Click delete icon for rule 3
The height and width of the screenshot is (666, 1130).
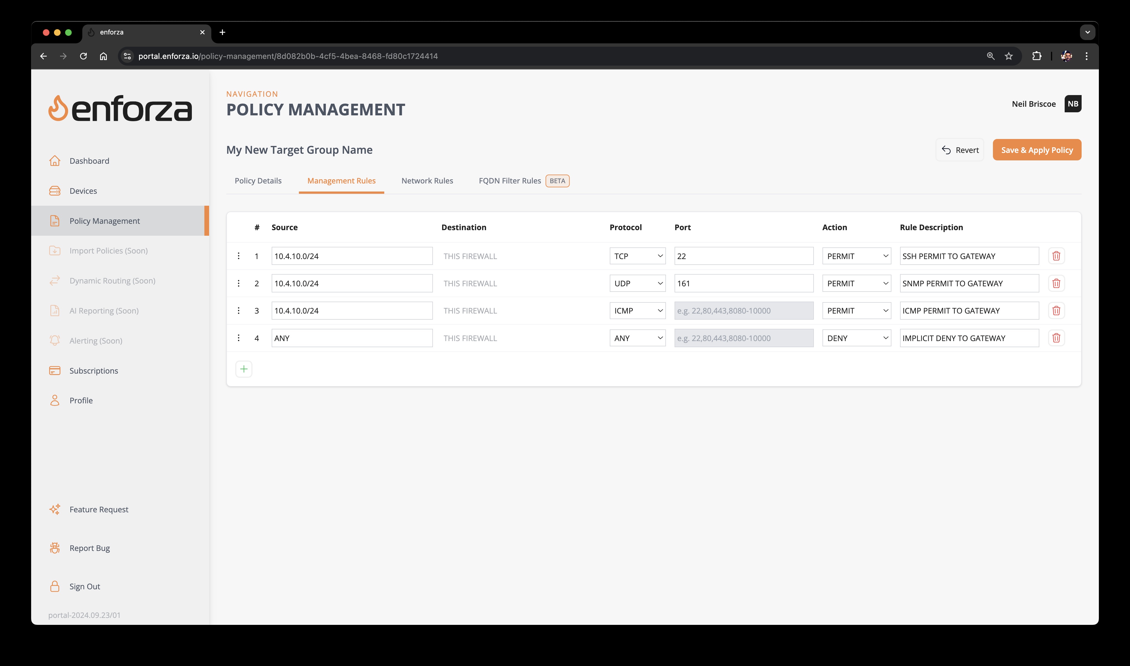(1056, 310)
